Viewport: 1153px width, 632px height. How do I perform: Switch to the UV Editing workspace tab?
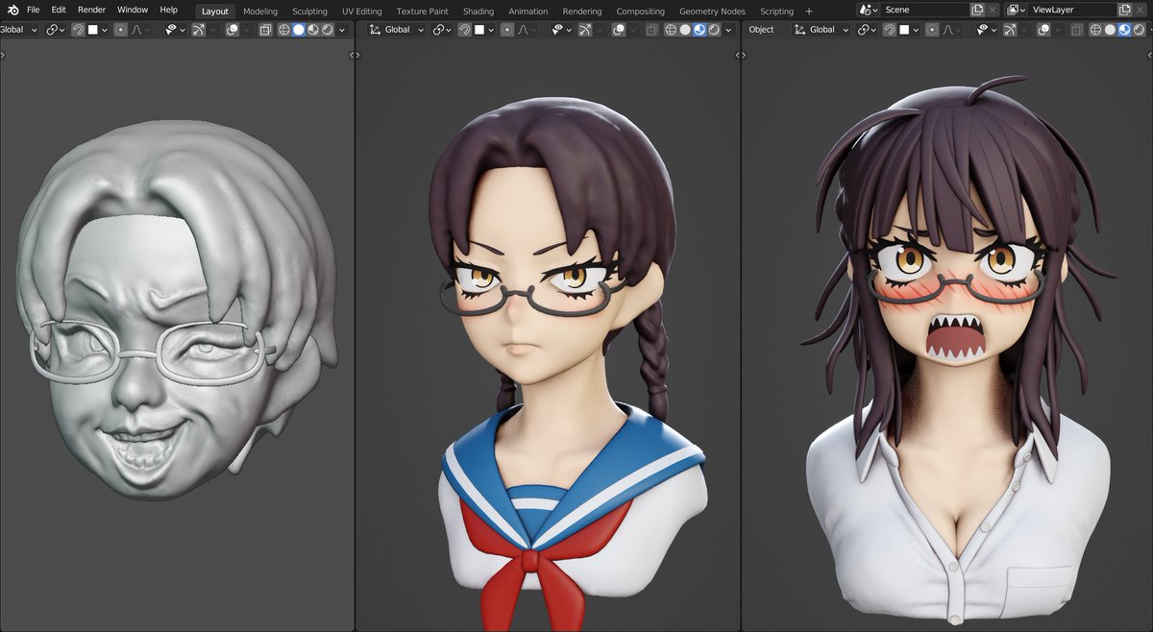(x=361, y=12)
